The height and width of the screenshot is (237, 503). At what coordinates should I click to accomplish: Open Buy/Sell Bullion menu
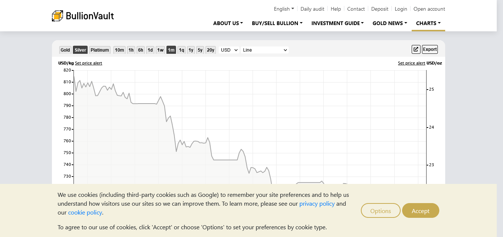click(x=277, y=23)
